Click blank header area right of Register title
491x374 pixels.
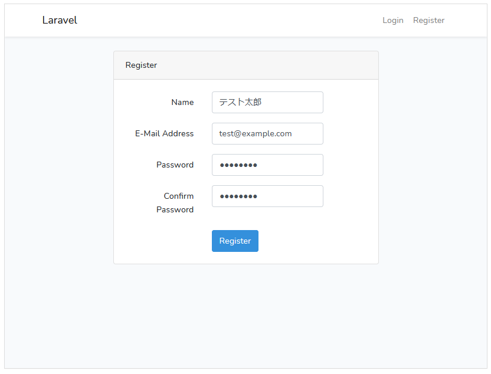(x=266, y=65)
